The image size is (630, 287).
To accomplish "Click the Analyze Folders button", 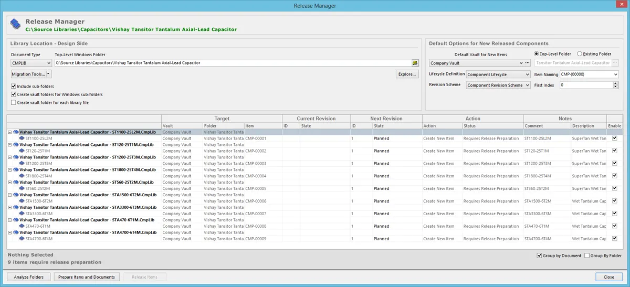I will (x=29, y=277).
